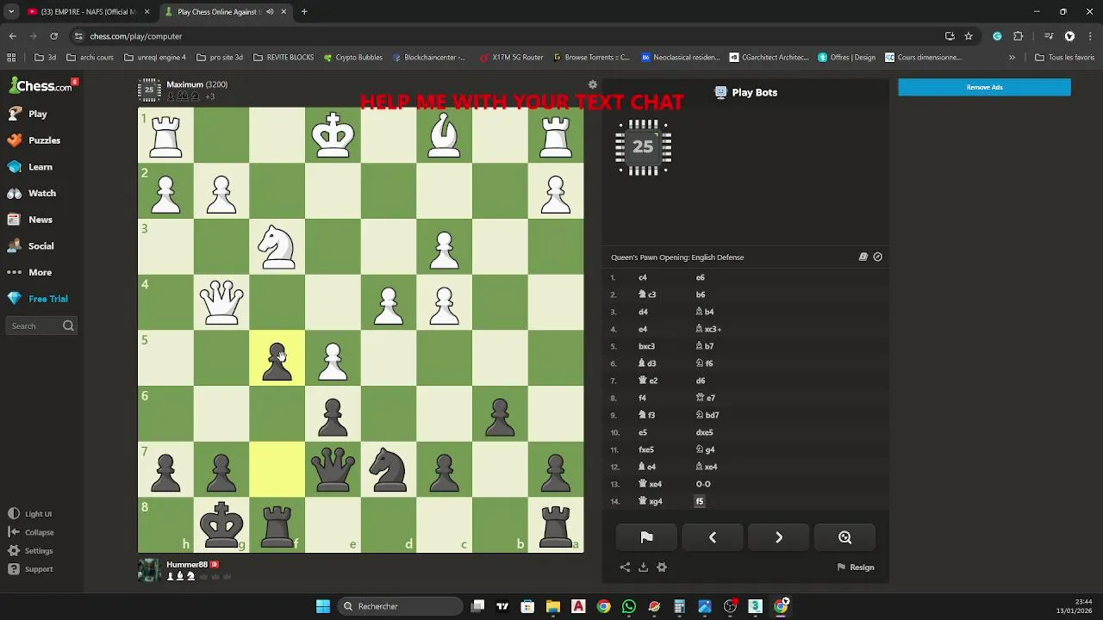Select the black queen on e7
The image size is (1103, 620).
click(333, 470)
